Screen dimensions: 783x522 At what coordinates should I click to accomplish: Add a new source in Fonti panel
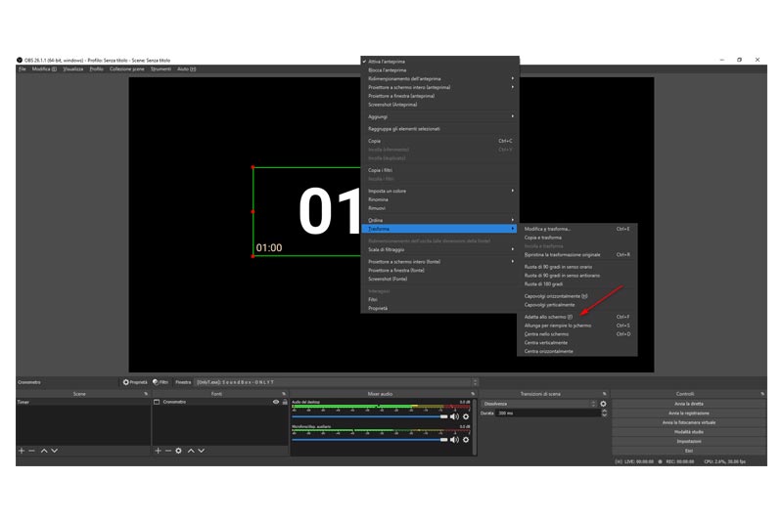click(x=158, y=451)
